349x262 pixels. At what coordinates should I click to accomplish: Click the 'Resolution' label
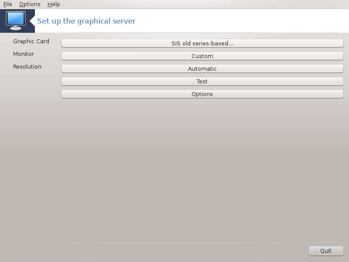[27, 67]
